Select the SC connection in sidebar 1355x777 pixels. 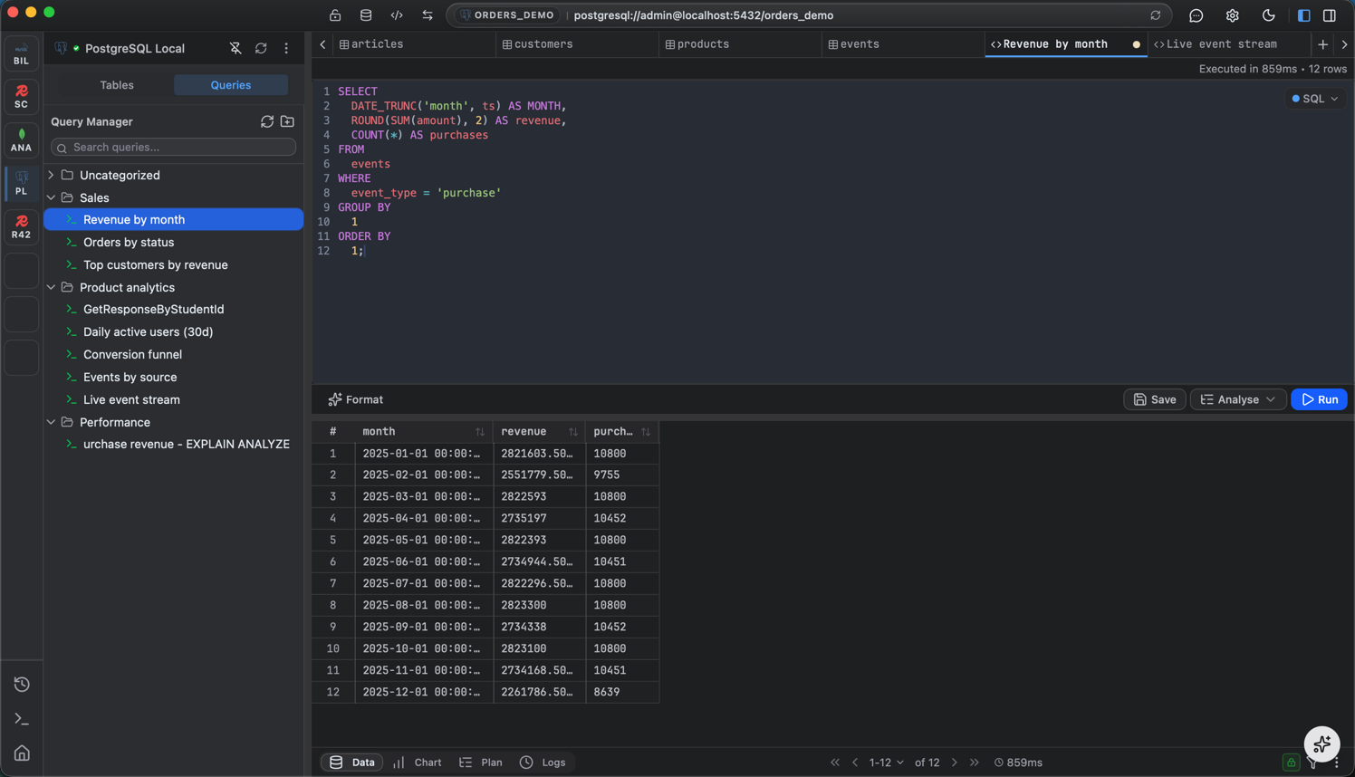point(21,97)
